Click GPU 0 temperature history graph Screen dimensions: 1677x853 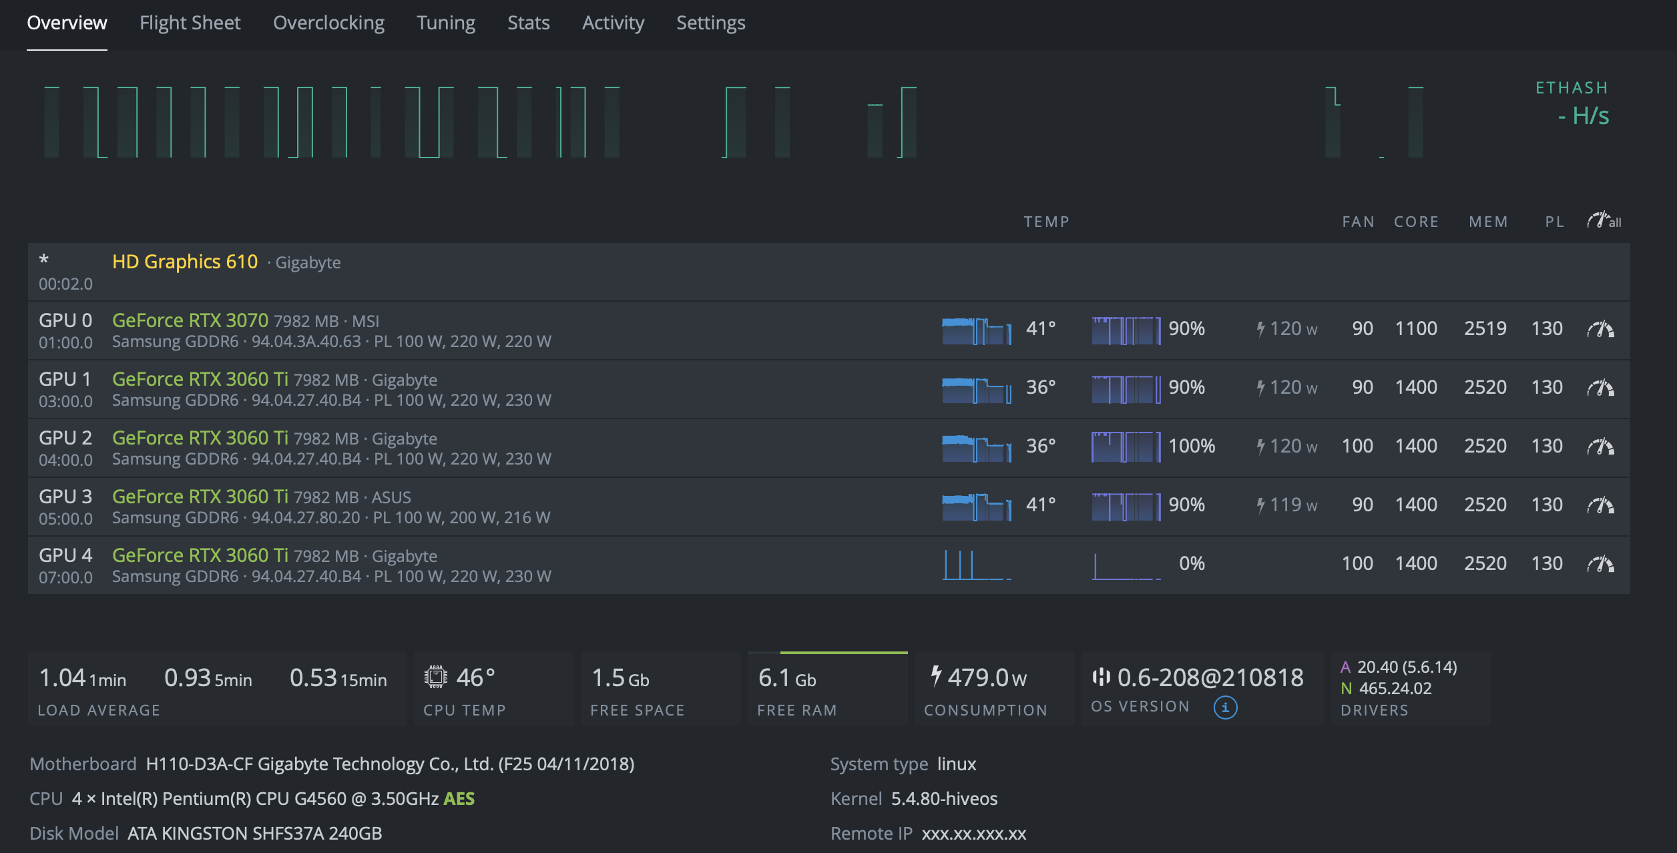tap(976, 330)
